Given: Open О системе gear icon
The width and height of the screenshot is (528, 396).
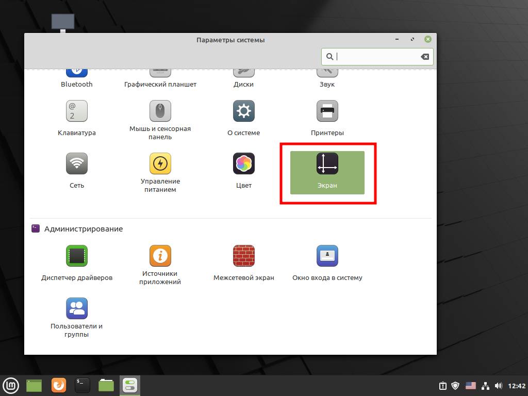Looking at the screenshot, I should 243,111.
